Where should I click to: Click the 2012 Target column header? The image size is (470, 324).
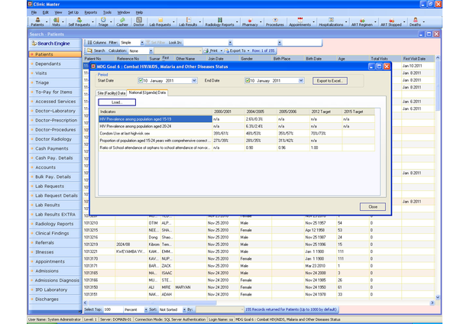click(326, 112)
